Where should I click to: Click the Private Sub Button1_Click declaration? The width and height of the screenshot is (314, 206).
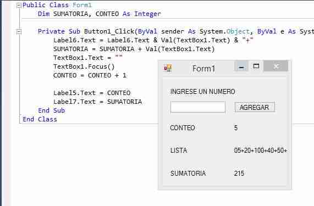pos(176,31)
